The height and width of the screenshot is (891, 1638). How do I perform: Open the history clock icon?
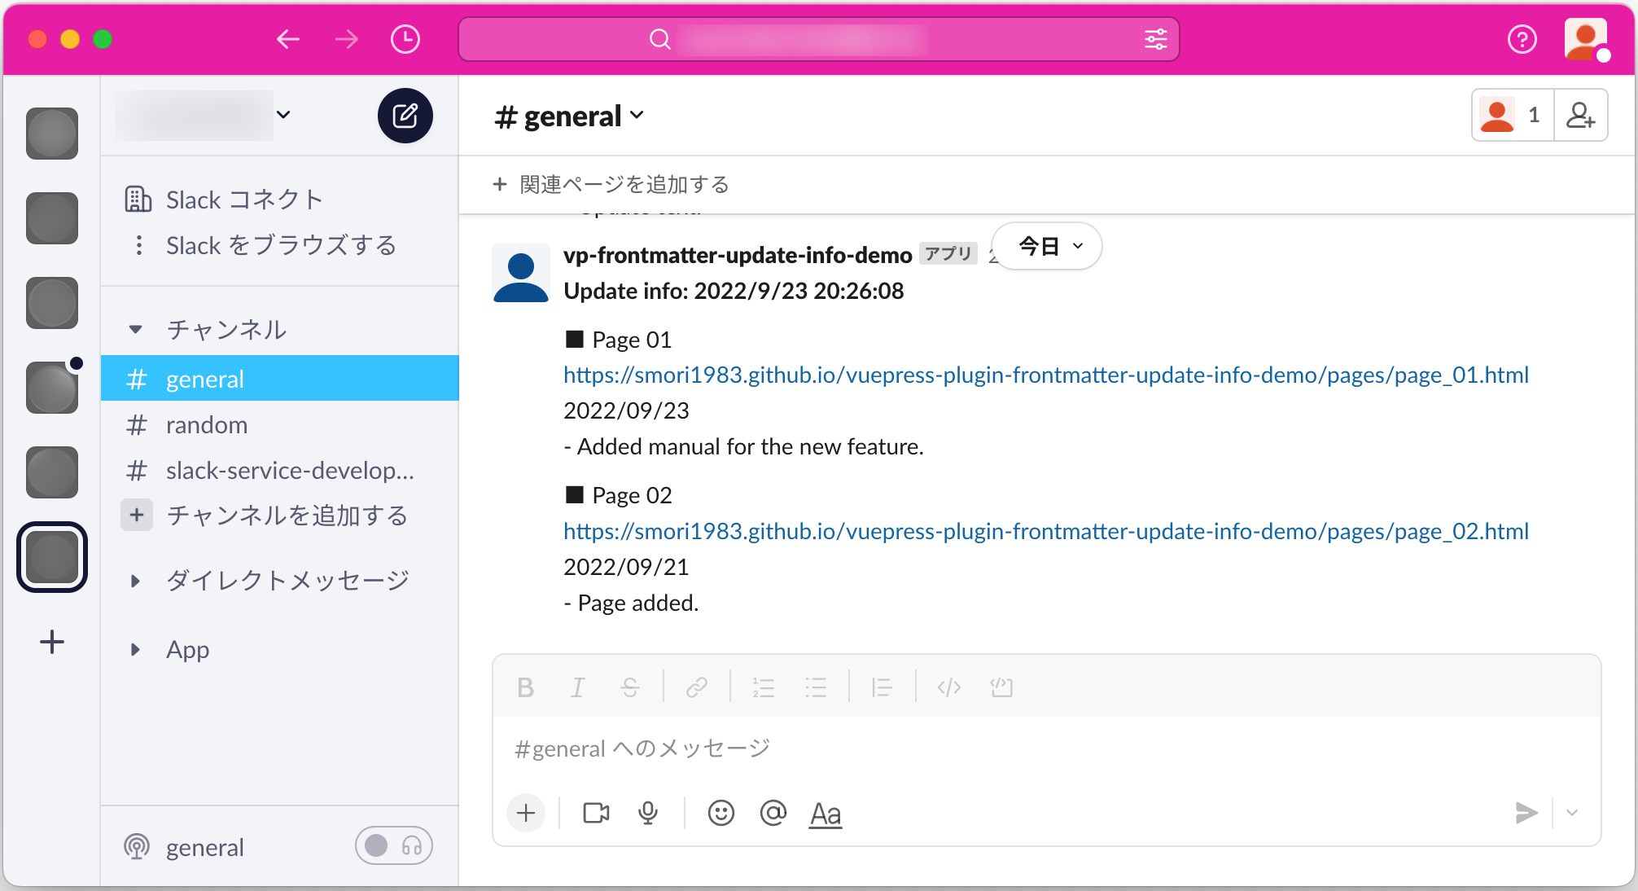pyautogui.click(x=405, y=39)
